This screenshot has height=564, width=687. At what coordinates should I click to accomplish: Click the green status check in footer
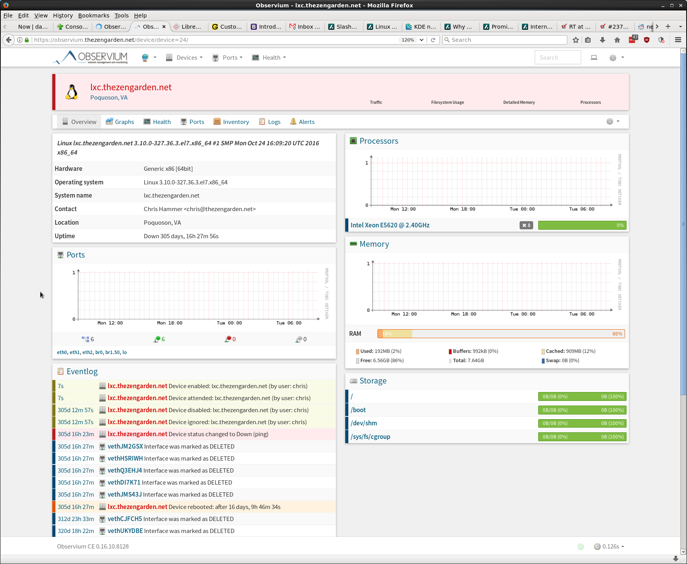[x=580, y=547]
